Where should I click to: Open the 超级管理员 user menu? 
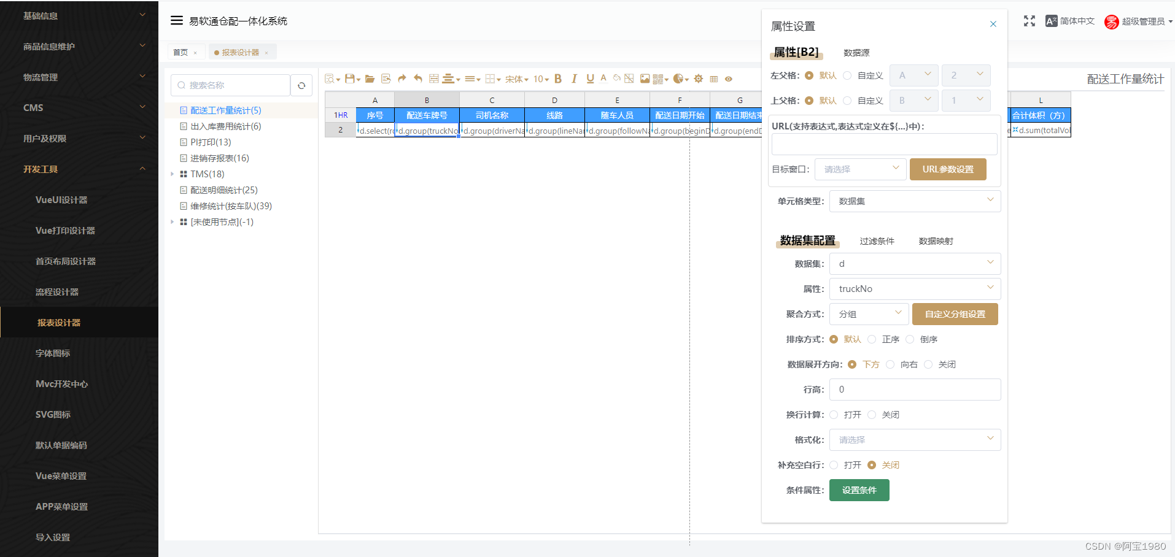(1139, 21)
